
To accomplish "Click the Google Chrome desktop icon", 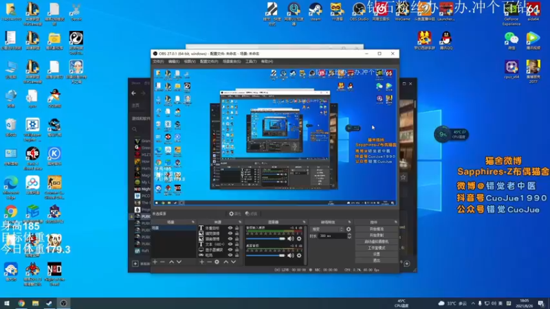I will (11, 212).
